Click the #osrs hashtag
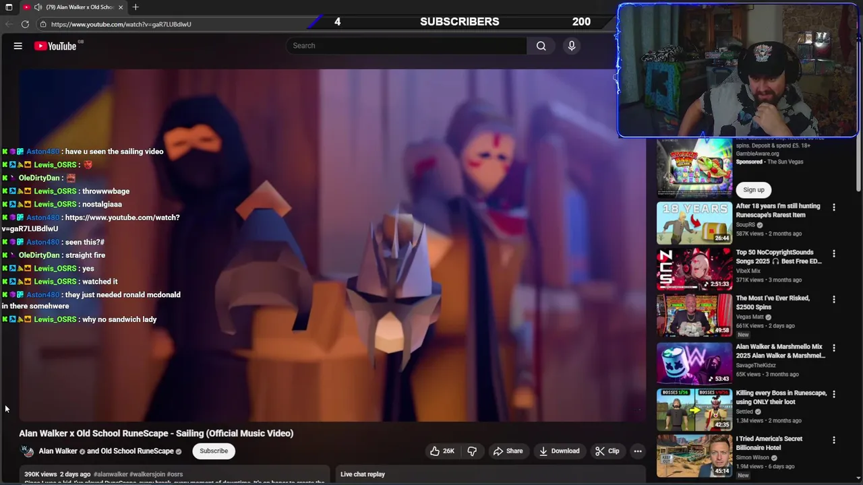863x485 pixels. click(175, 474)
